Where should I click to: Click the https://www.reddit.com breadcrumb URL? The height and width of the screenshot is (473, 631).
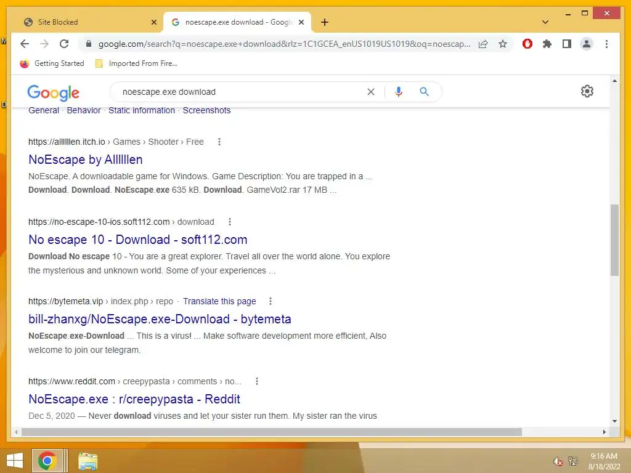coord(71,381)
